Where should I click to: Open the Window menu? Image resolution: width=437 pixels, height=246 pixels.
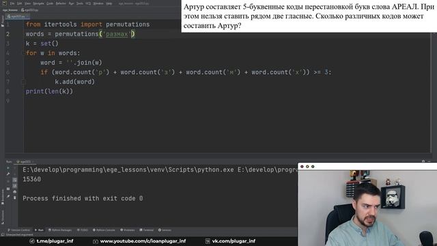(98, 3)
